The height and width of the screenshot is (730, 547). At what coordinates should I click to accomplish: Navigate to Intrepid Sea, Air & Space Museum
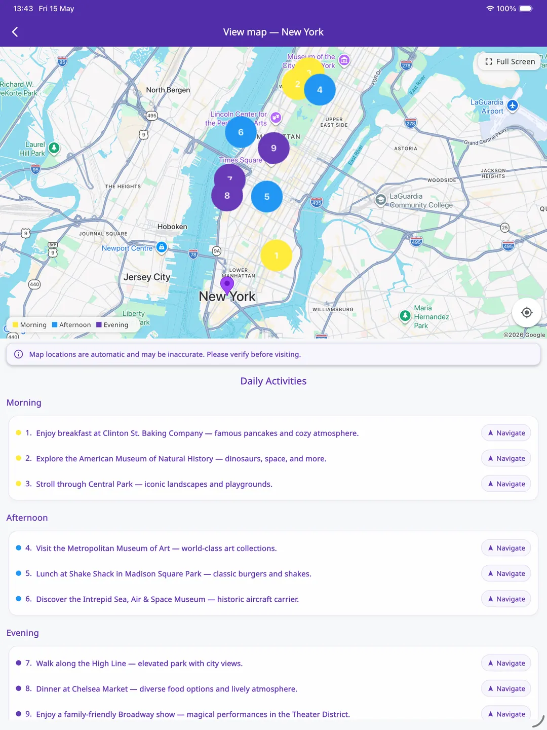[x=506, y=599]
